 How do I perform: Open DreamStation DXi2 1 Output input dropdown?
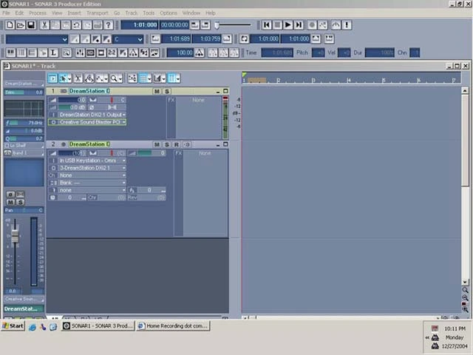[92, 115]
